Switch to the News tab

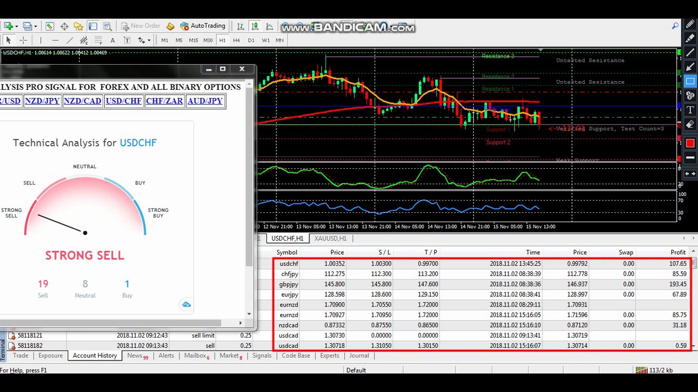(x=137, y=356)
